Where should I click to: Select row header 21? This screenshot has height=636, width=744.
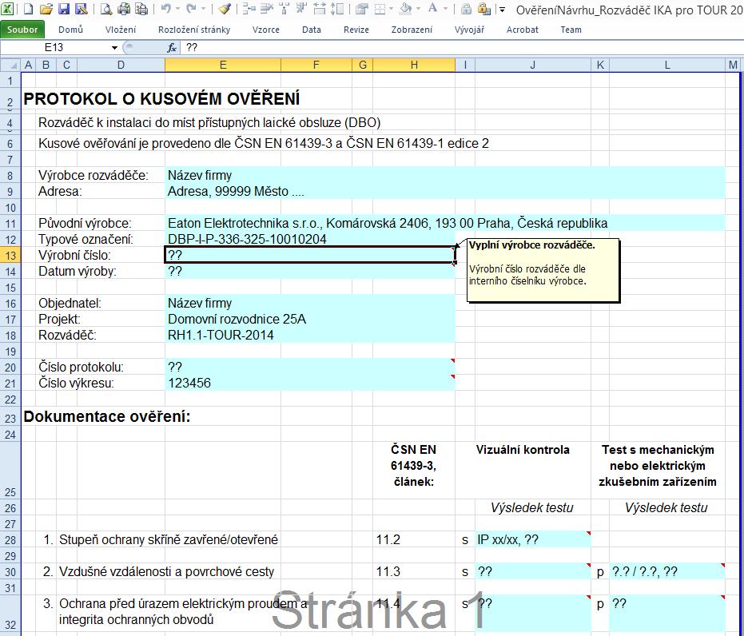(x=10, y=384)
